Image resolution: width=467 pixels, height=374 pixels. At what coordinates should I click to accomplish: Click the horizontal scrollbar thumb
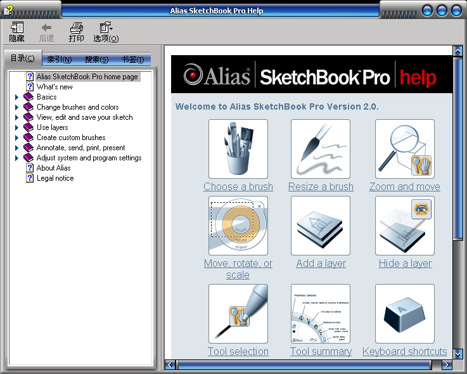point(304,364)
